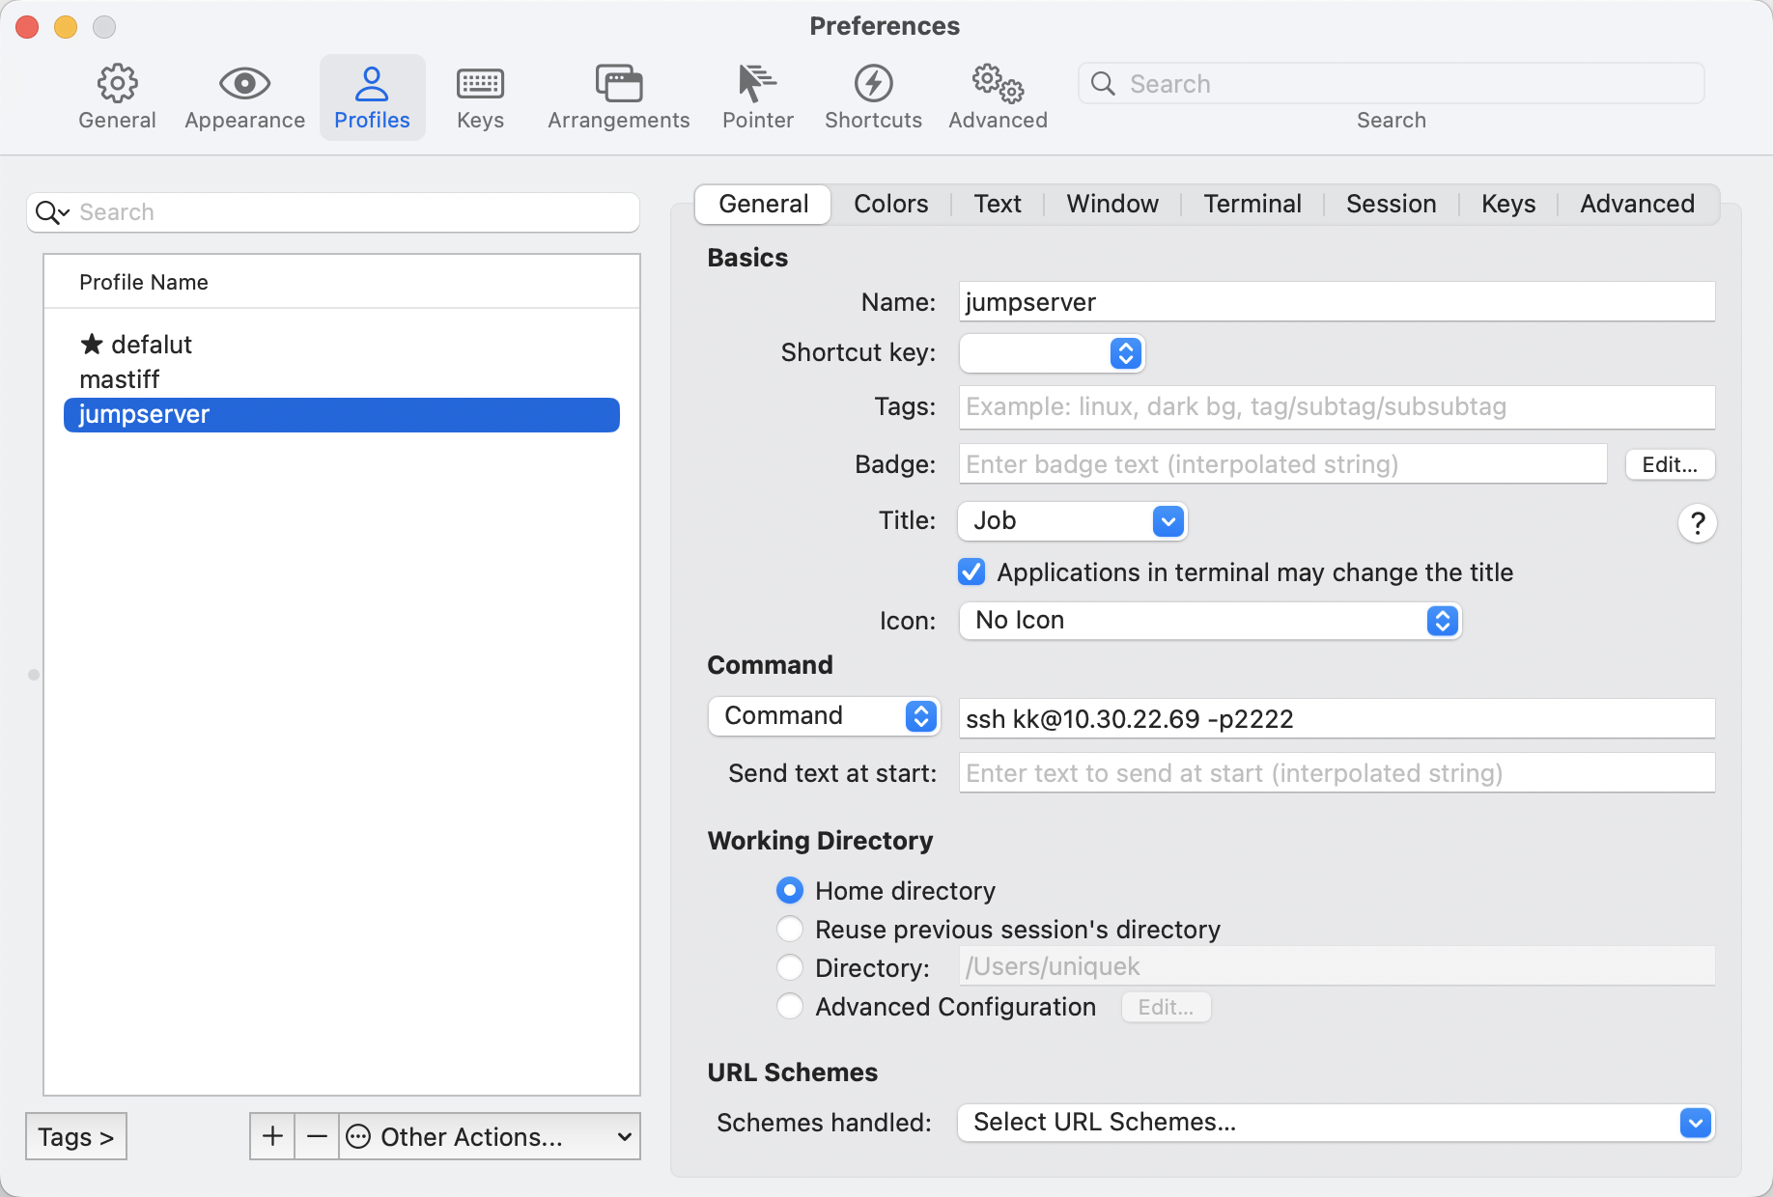Open Shortcuts lightning bolt icon
The height and width of the screenshot is (1197, 1773).
point(873,85)
